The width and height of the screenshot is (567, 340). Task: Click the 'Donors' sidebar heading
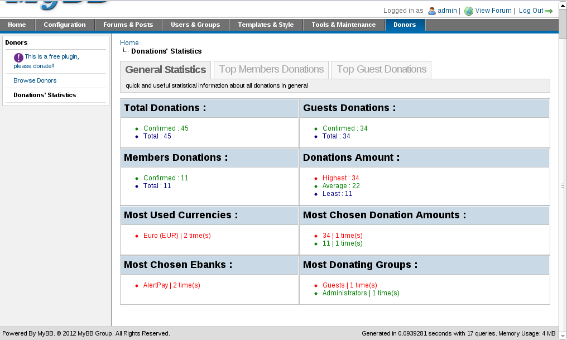click(x=16, y=42)
